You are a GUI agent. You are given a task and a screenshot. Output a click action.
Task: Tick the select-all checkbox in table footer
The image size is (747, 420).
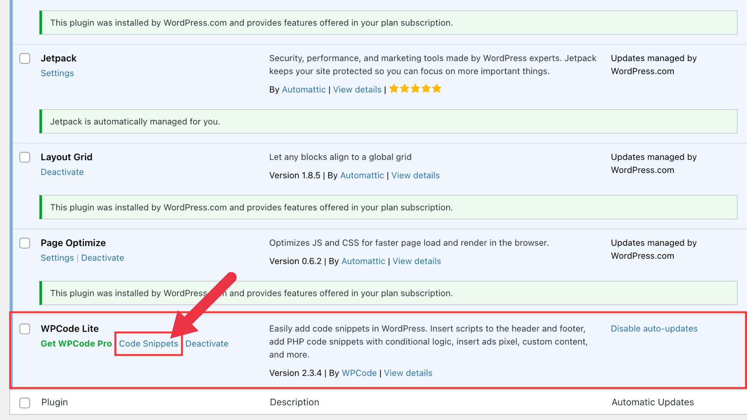25,402
